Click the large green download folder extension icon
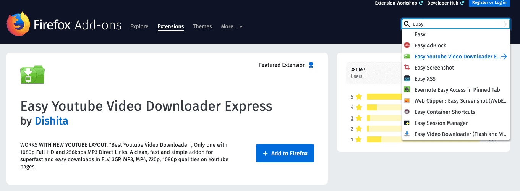Viewport: 520px width, 191px height. pos(32,74)
